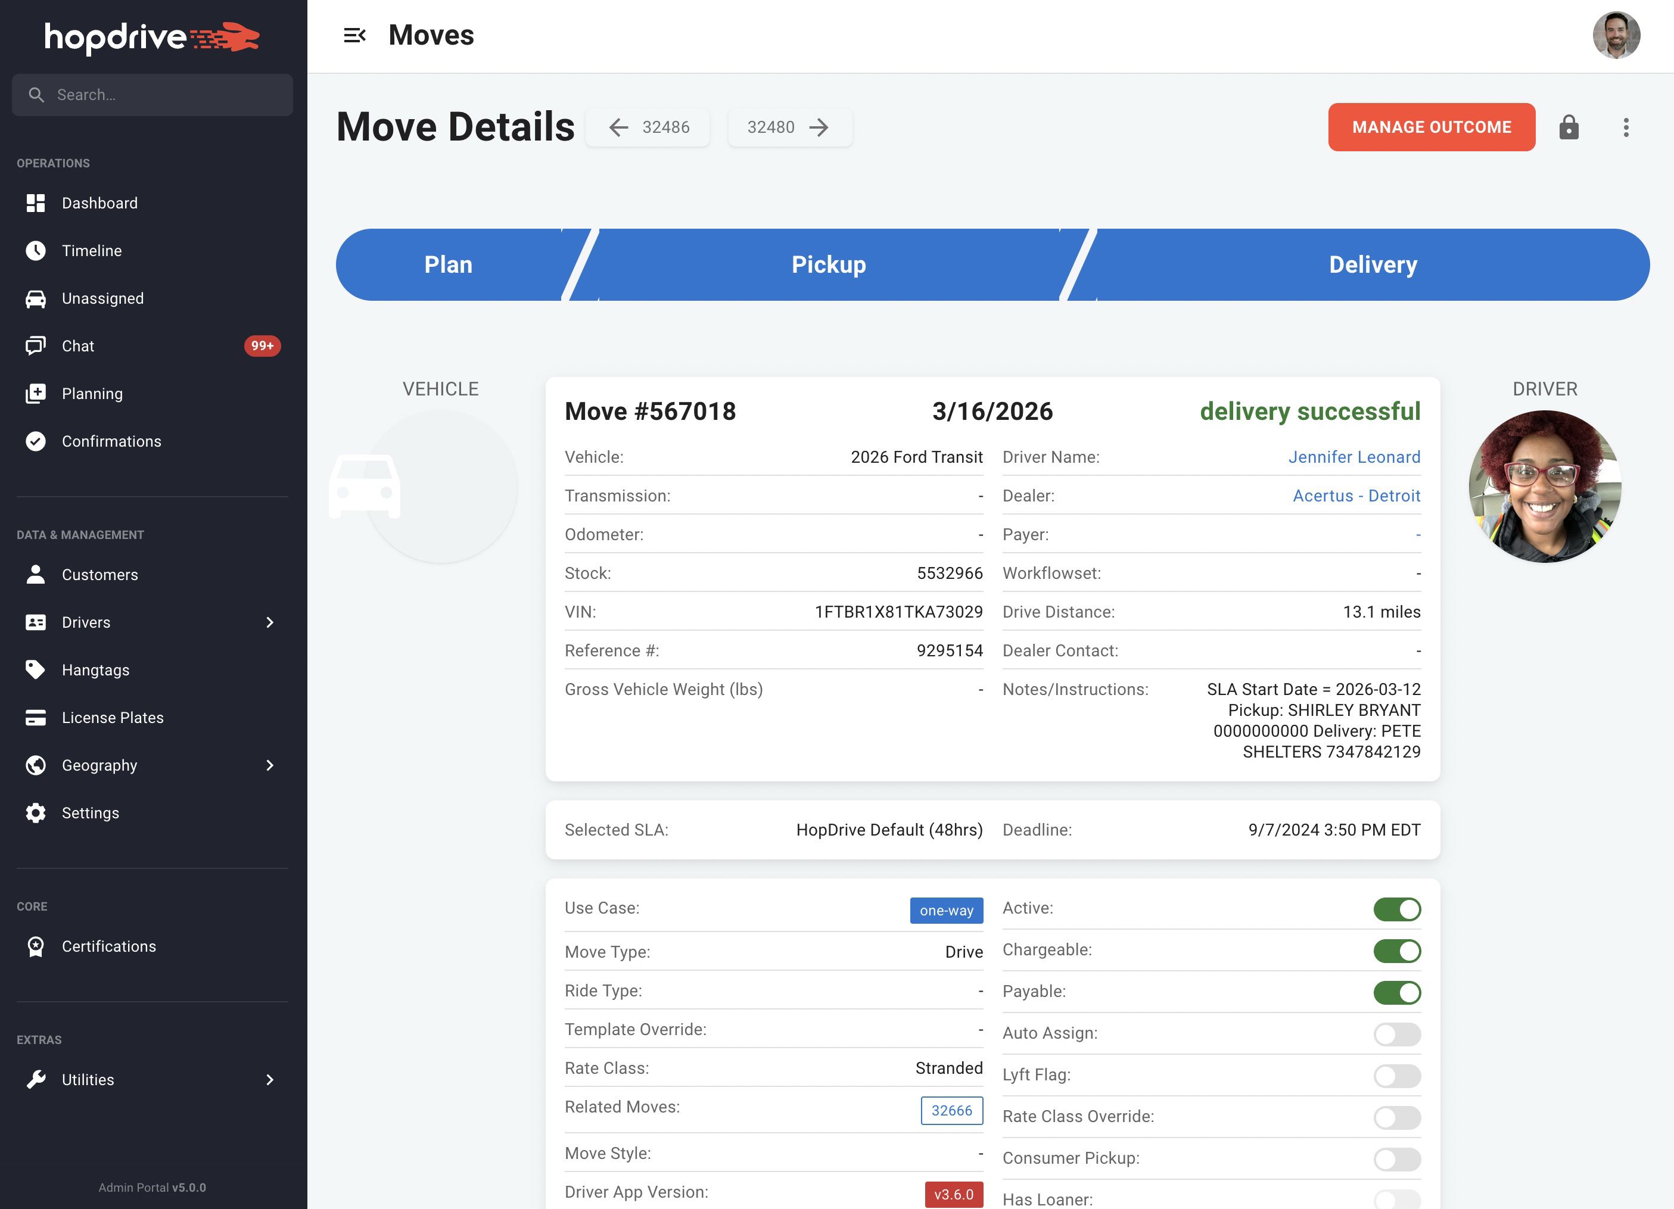This screenshot has width=1674, height=1209.
Task: Open Timeline from the sidebar clock icon
Action: coord(35,251)
